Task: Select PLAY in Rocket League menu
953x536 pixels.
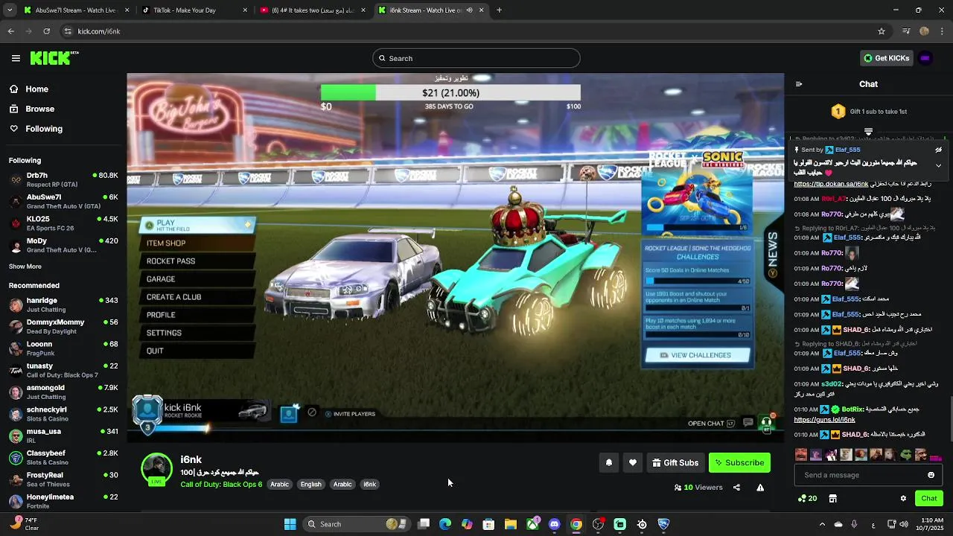Action: pos(197,225)
